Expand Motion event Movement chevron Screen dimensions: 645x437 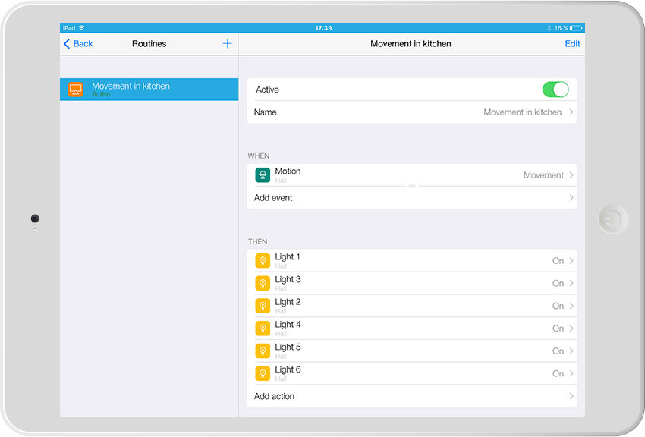click(x=571, y=175)
